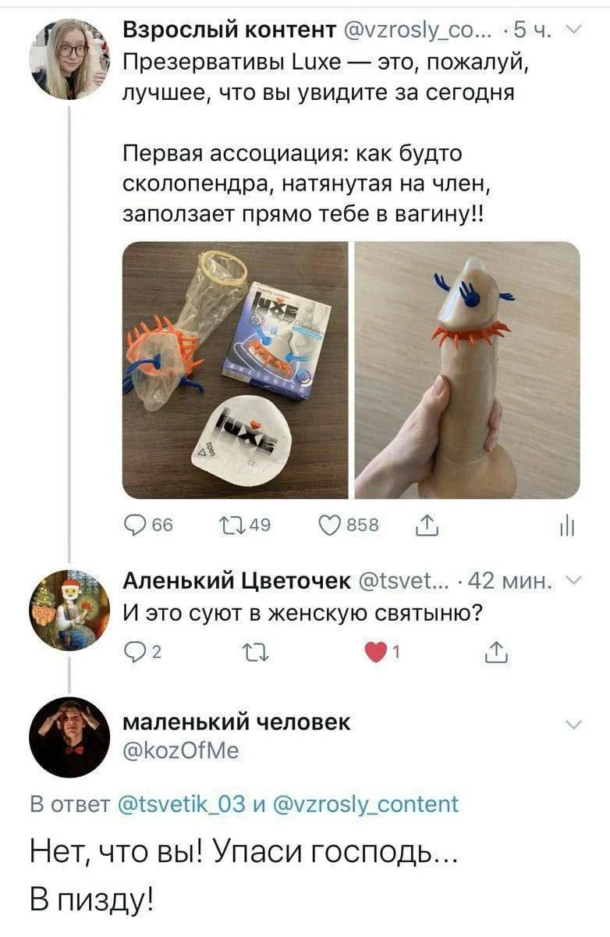Screen dimensions: 610x937
Task: Open Аленький Цветочек profile avatar
Action: (69, 610)
